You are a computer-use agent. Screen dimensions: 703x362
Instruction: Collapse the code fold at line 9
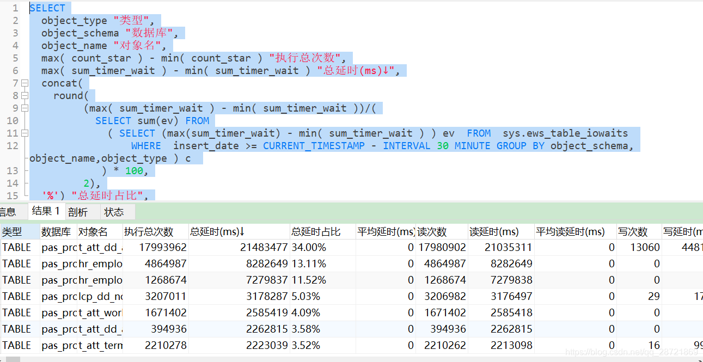pos(24,108)
